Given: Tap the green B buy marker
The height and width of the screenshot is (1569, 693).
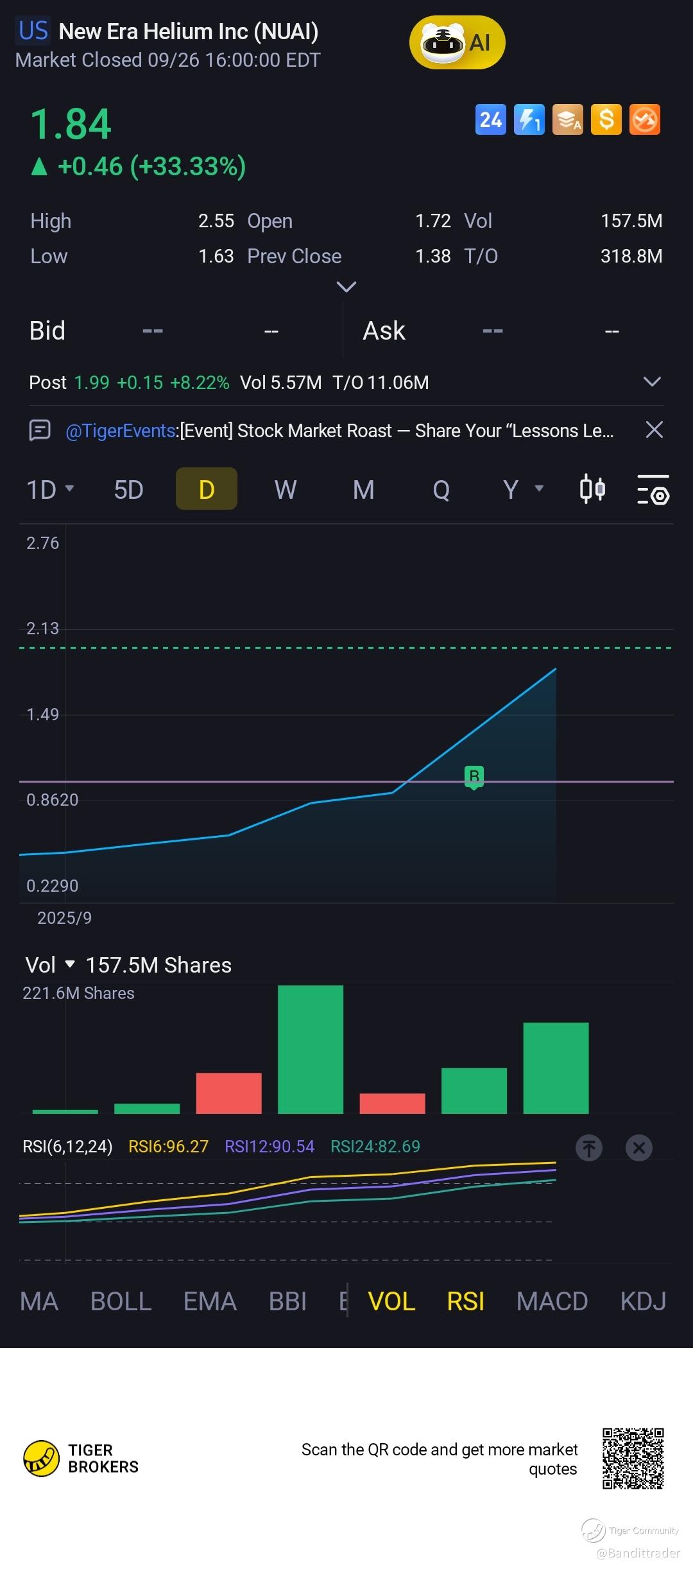Looking at the screenshot, I should pos(474,776).
